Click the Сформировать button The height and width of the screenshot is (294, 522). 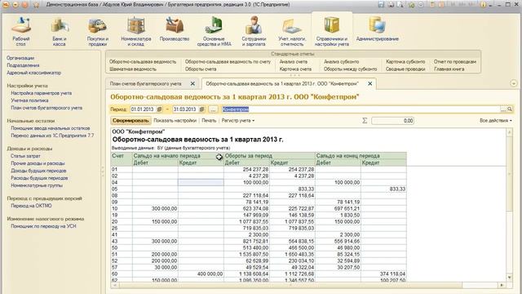(130, 121)
